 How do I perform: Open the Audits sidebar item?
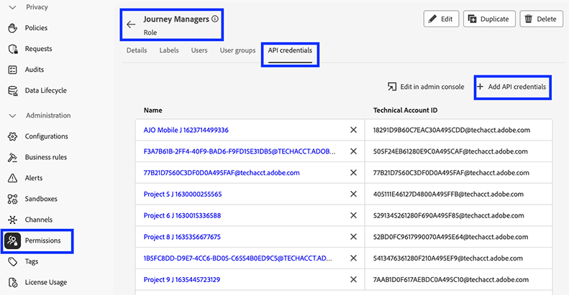pyautogui.click(x=34, y=70)
